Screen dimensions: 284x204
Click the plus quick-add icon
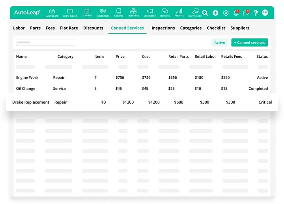(x=215, y=13)
